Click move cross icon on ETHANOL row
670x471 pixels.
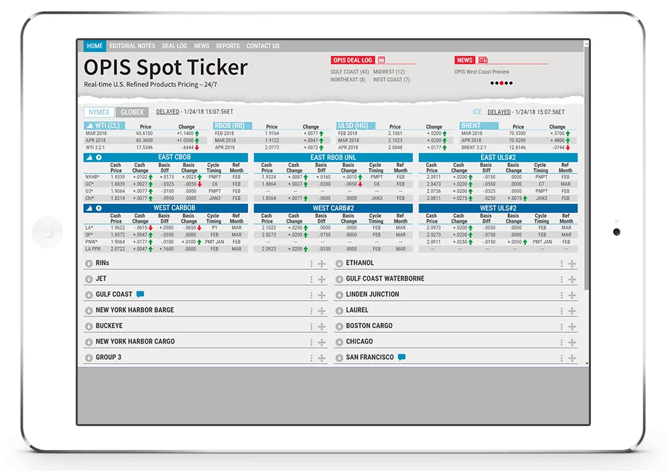pyautogui.click(x=572, y=264)
